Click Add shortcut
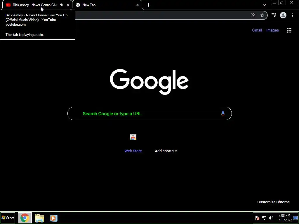This screenshot has height=224, width=299. [166, 151]
